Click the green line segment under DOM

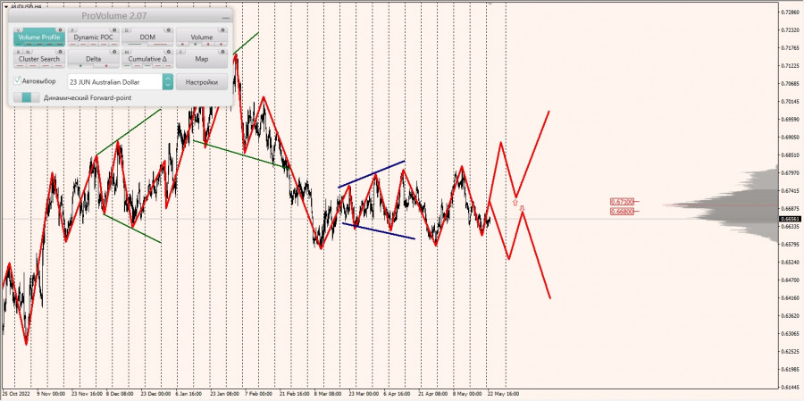(134, 45)
